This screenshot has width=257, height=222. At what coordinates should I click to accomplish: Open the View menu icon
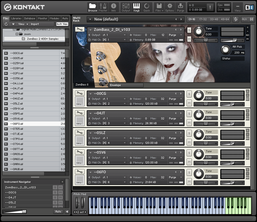point(237,8)
